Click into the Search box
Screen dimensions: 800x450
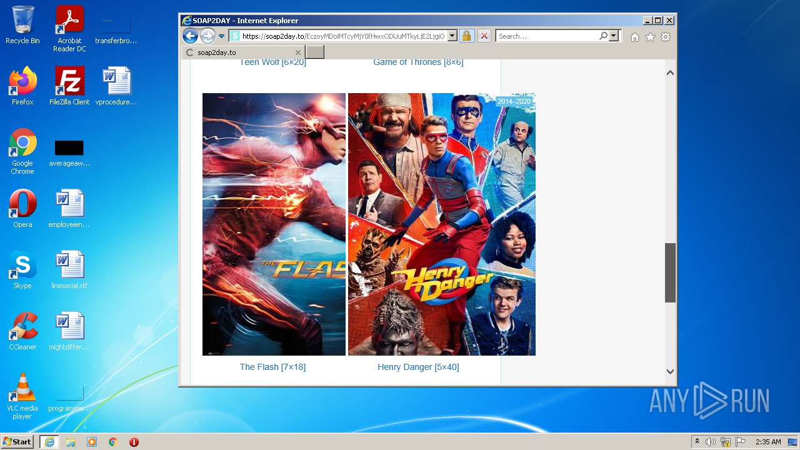click(547, 36)
